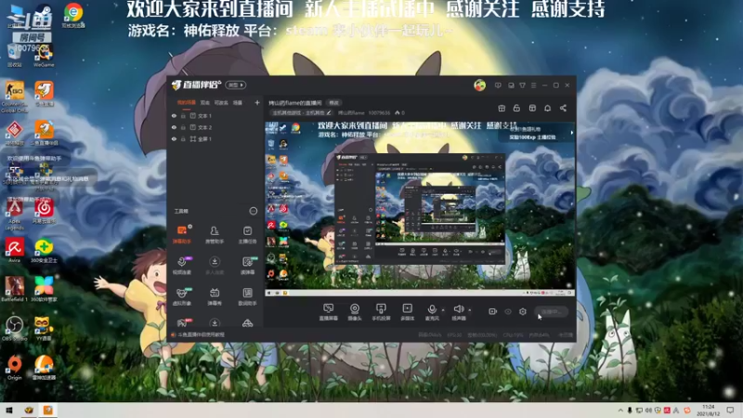Show hidden system tray icons
Screen dimensions: 743x418
point(620,411)
